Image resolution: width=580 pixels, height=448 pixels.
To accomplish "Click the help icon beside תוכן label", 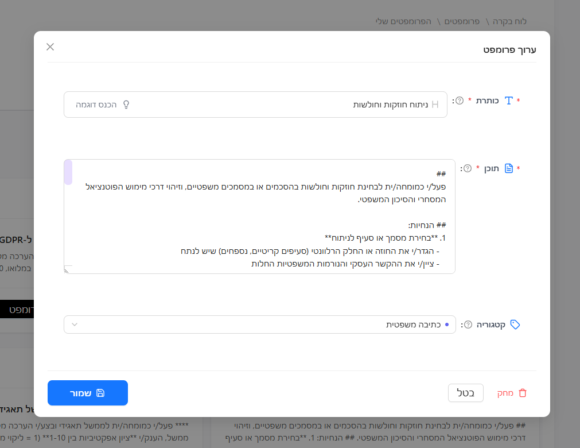I will click(x=468, y=168).
